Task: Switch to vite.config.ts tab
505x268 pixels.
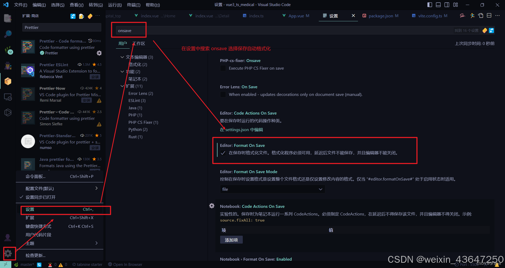Action: pos(430,16)
